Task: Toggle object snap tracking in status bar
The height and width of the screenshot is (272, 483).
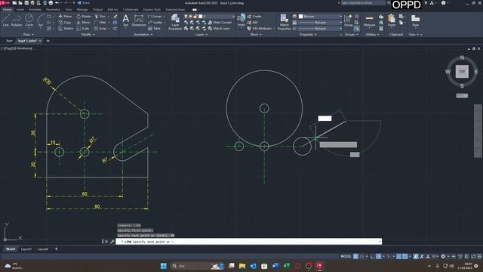Action: point(399,257)
